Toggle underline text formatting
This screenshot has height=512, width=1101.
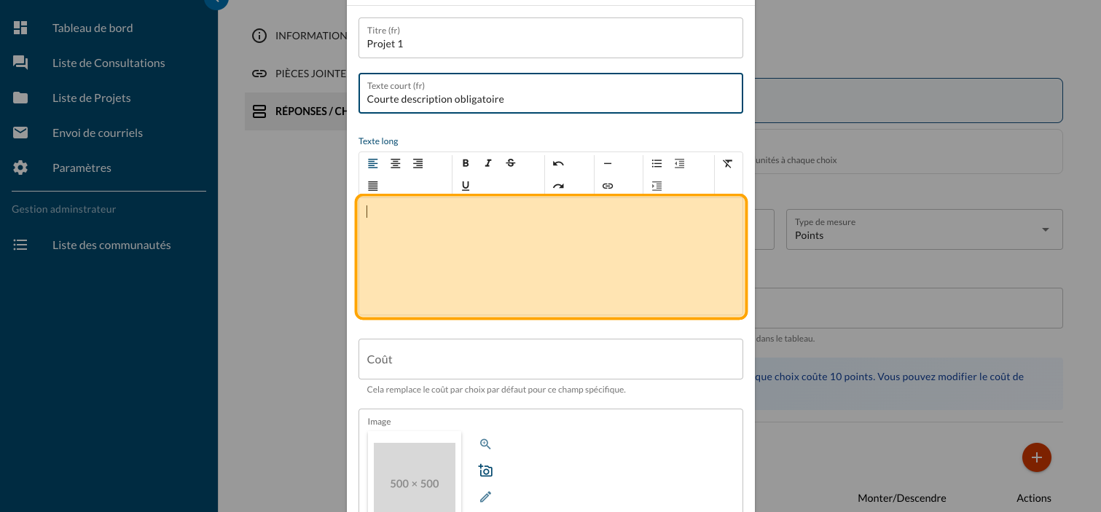[x=466, y=186]
